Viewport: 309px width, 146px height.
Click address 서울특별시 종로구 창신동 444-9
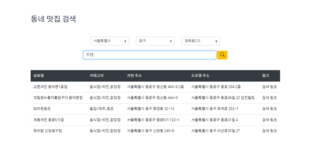tap(152, 98)
